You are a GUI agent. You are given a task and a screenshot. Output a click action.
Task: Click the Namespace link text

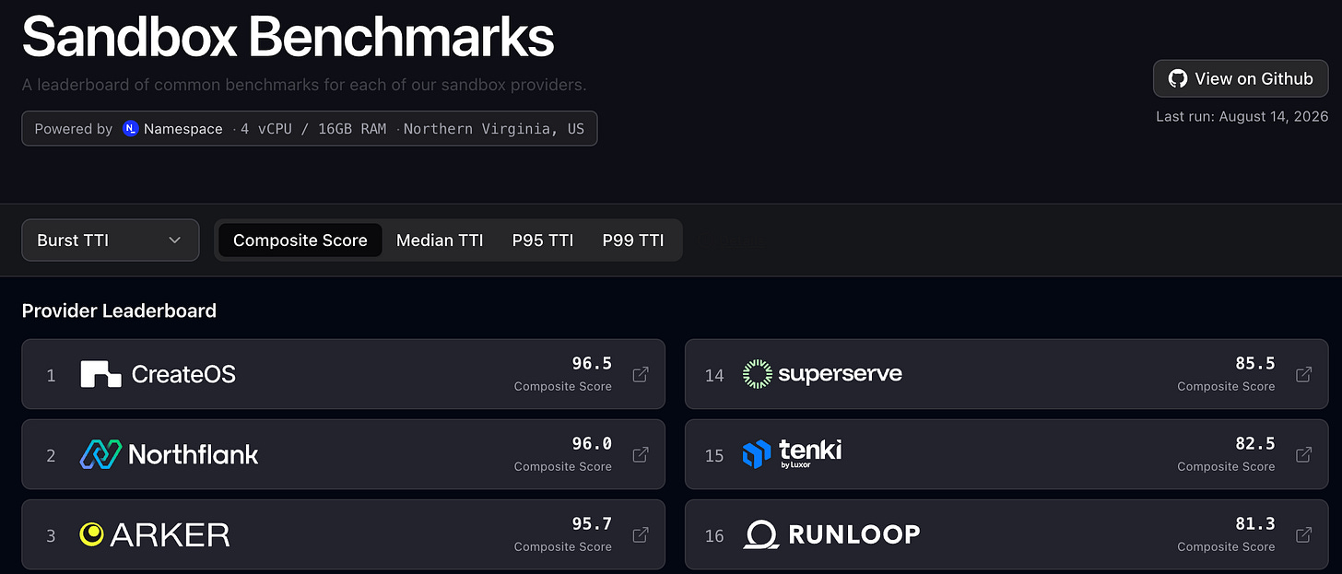click(183, 129)
